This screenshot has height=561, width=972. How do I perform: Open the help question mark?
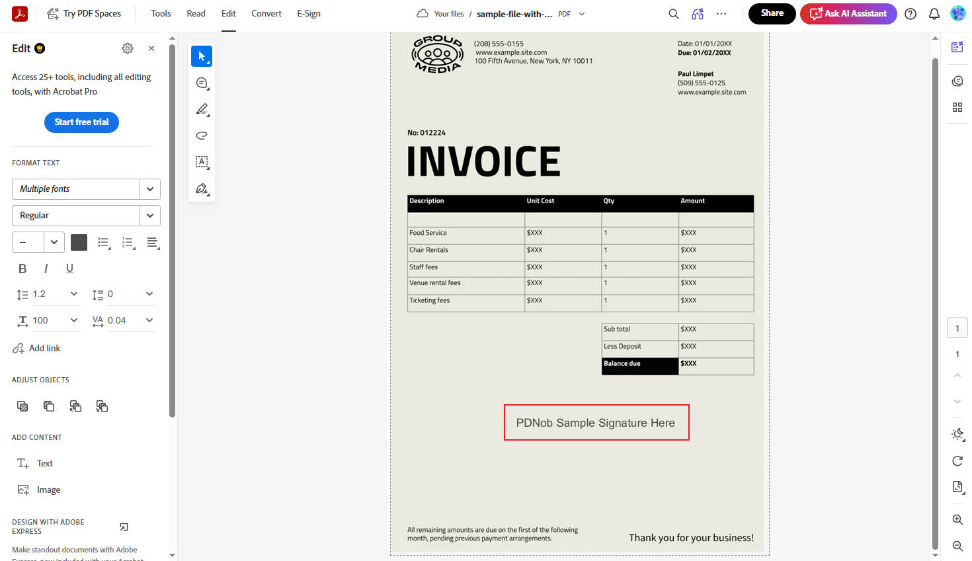click(911, 13)
